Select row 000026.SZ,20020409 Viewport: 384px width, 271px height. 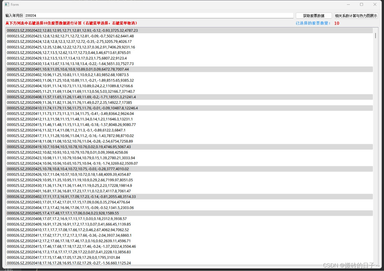click(189, 224)
